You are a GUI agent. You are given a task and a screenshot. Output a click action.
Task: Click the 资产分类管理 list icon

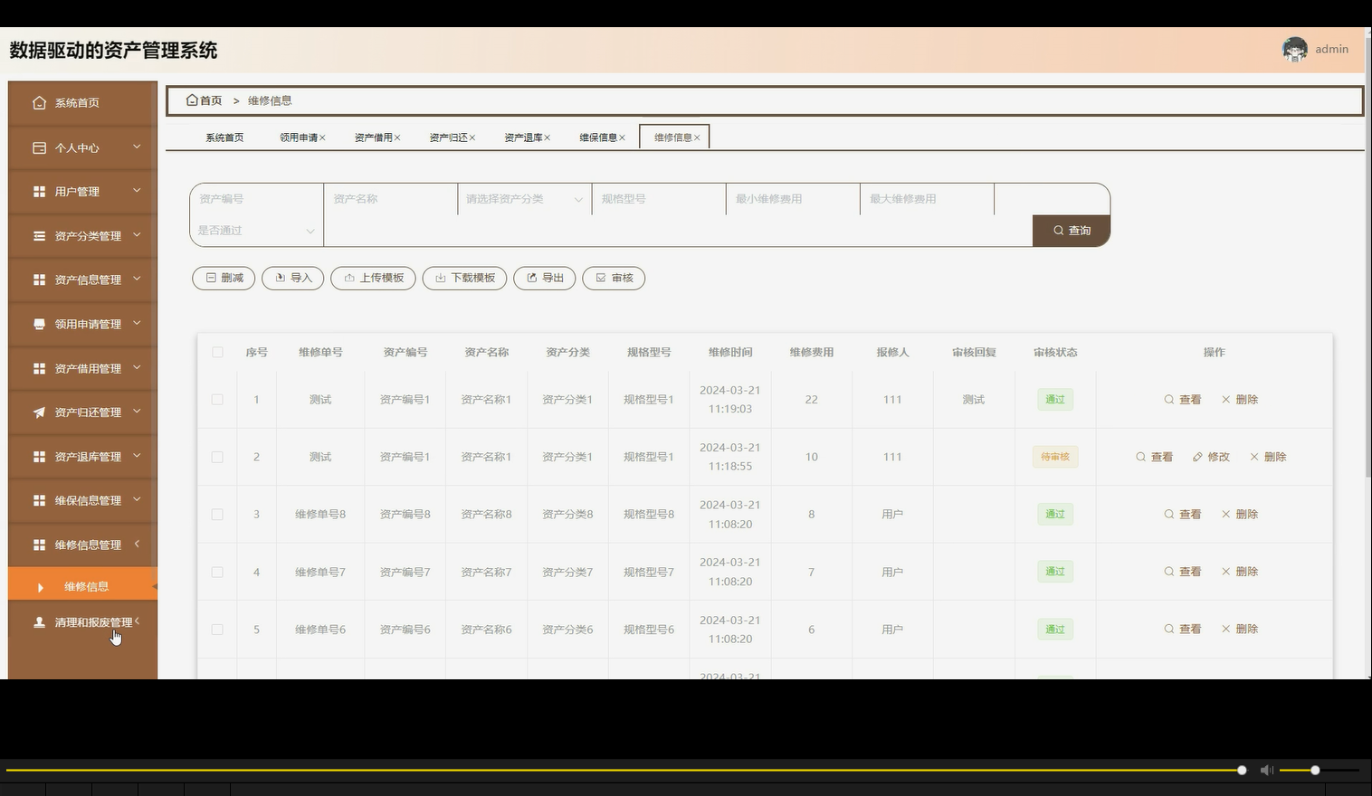pyautogui.click(x=39, y=236)
